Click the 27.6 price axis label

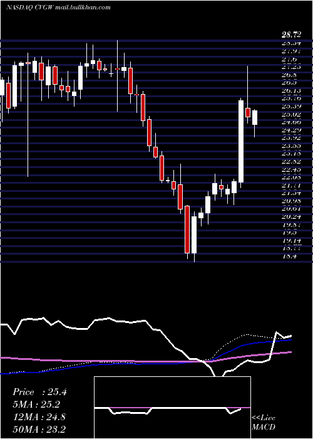tap(289, 60)
